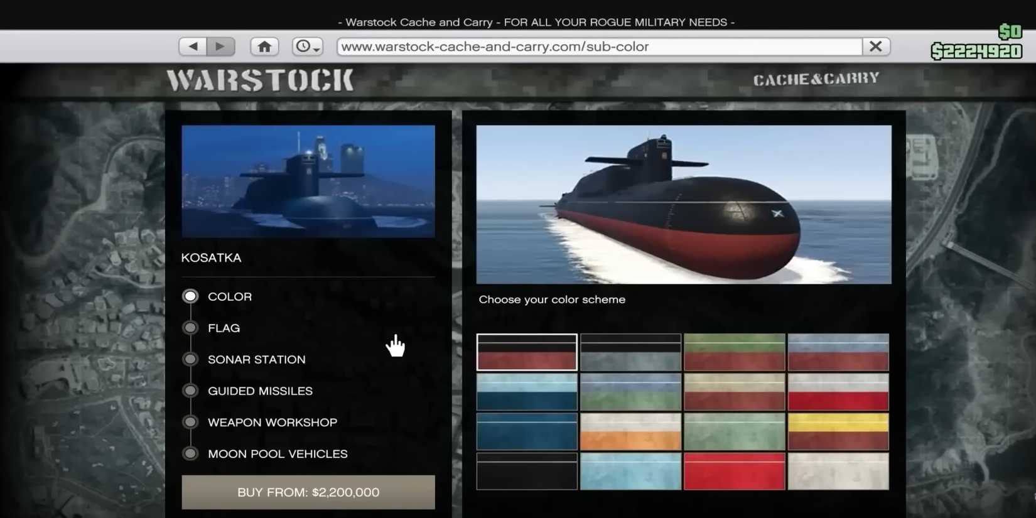Go forward using the browser forward arrow
Screen dimensions: 1036x518
(x=221, y=46)
